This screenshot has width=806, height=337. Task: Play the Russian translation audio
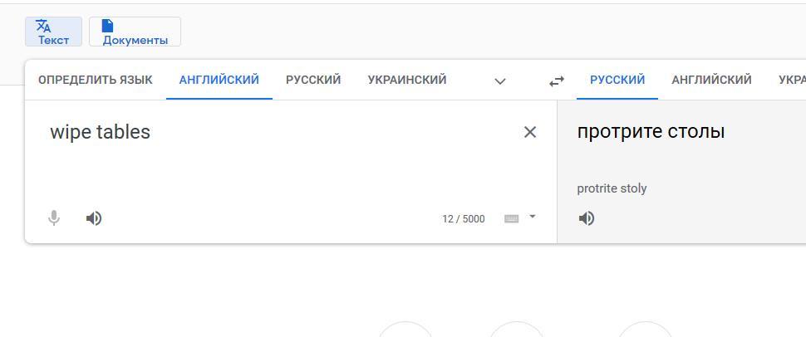tap(587, 218)
